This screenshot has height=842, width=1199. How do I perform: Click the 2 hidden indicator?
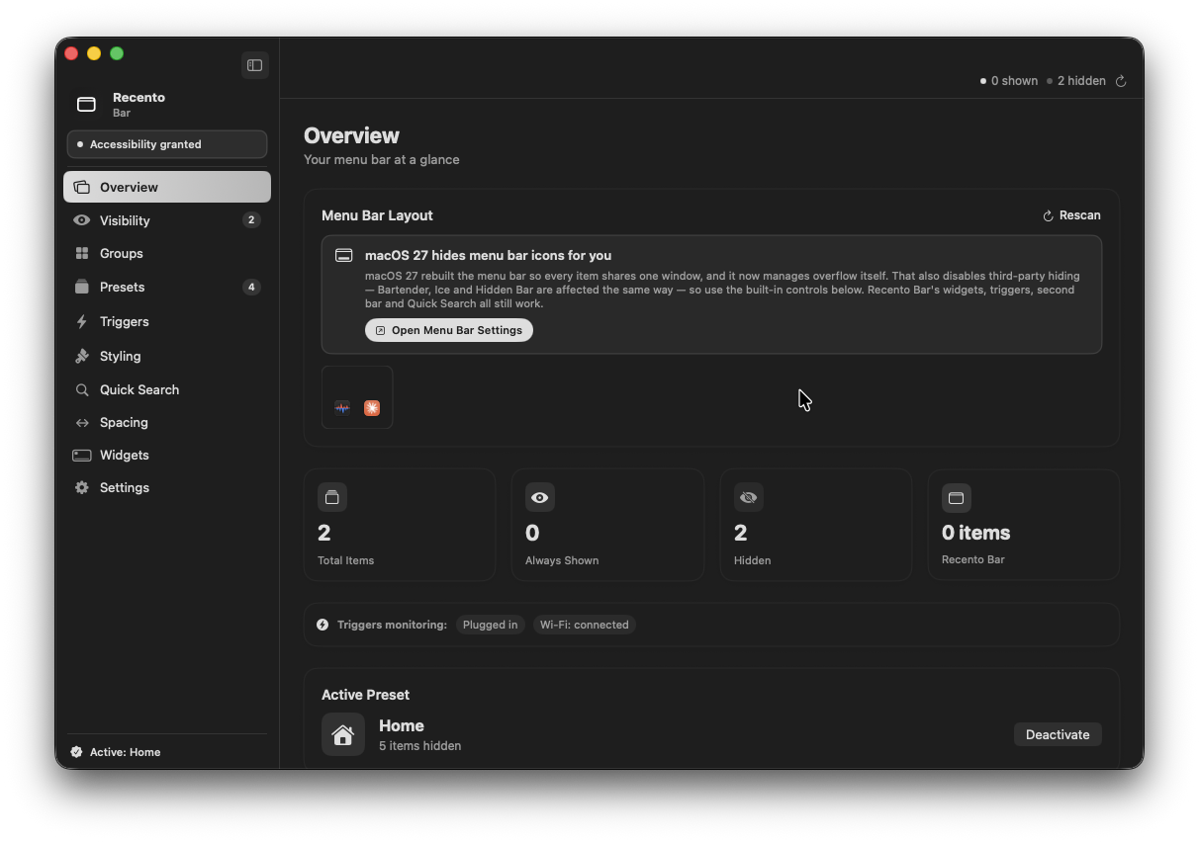tap(1076, 81)
